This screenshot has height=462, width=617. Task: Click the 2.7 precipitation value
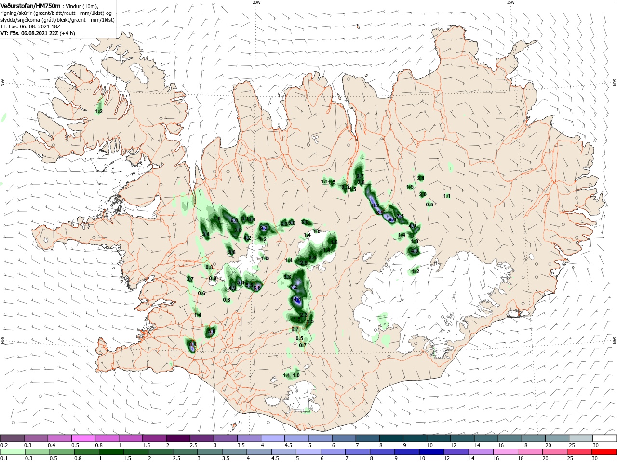tap(360, 177)
